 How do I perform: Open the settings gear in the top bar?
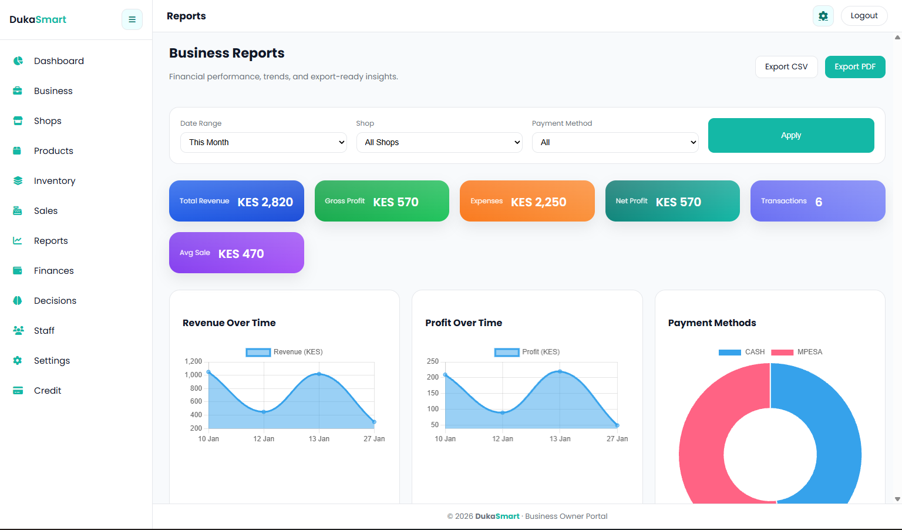823,16
